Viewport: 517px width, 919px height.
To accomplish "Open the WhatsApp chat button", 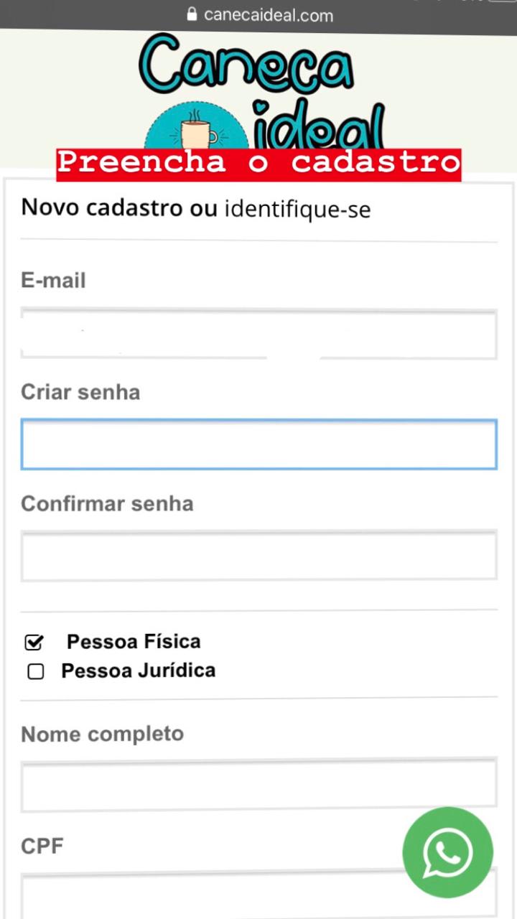I will pyautogui.click(x=447, y=852).
